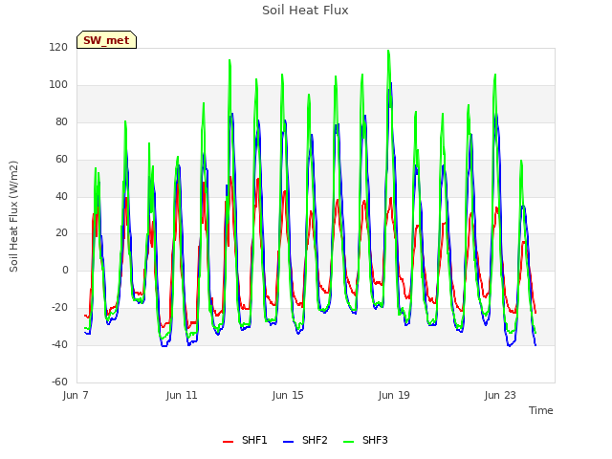
Task: Click the 0 y-axis tick label
Action: pos(65,270)
